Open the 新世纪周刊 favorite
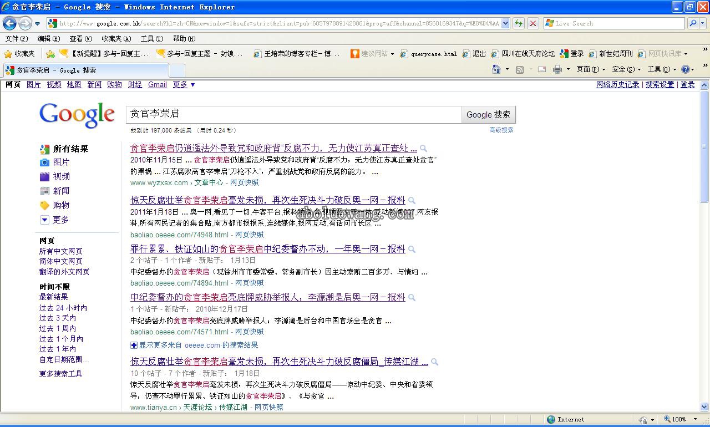 [x=610, y=54]
